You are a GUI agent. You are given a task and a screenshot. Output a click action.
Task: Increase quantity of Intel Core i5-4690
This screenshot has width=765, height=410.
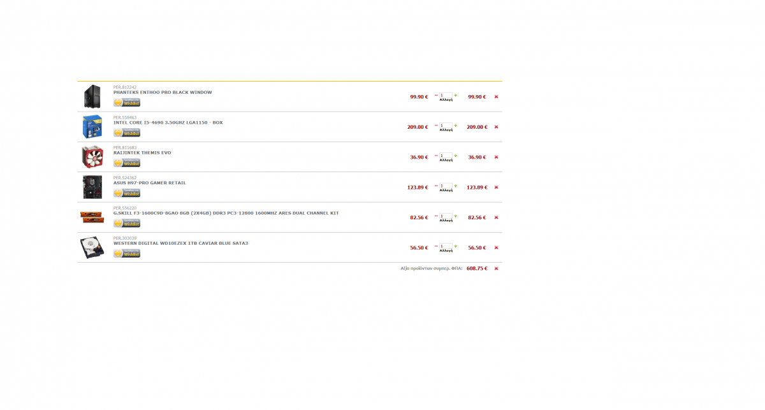coord(456,125)
